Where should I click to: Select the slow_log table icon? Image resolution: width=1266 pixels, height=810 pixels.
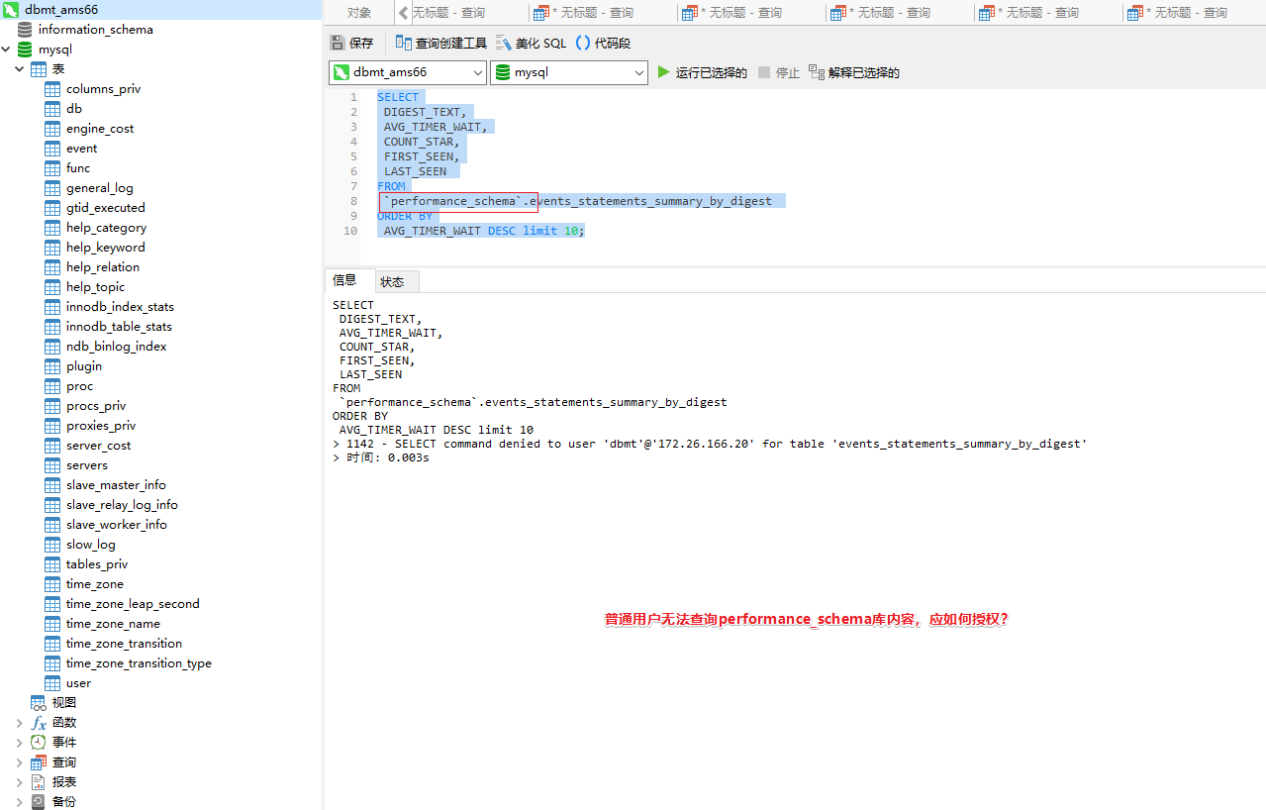[x=52, y=545]
